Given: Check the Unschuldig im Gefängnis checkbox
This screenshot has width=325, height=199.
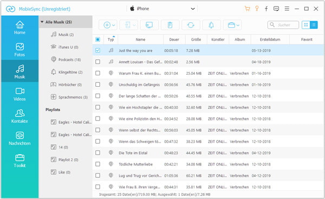Looking at the screenshot, I should (x=97, y=85).
